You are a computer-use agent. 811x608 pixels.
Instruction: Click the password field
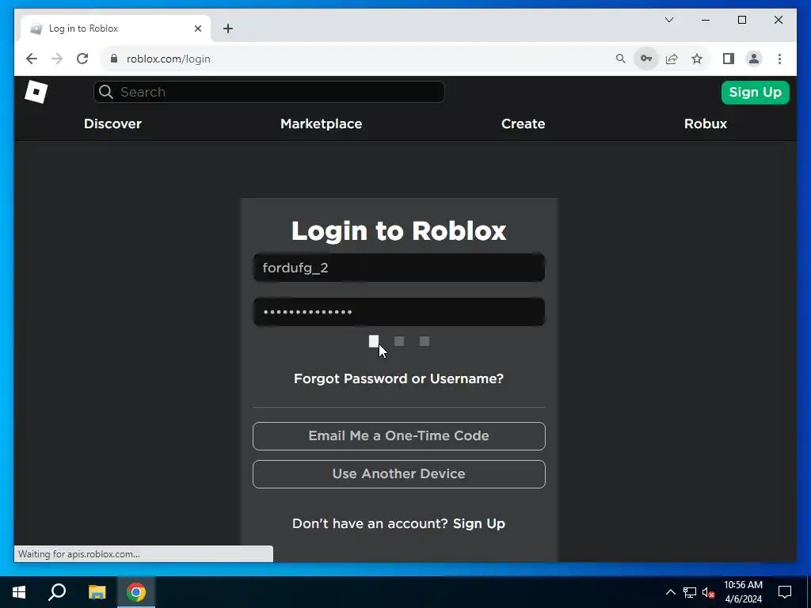pyautogui.click(x=399, y=312)
